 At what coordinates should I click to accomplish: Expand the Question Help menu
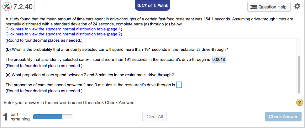pyautogui.click(x=269, y=7)
